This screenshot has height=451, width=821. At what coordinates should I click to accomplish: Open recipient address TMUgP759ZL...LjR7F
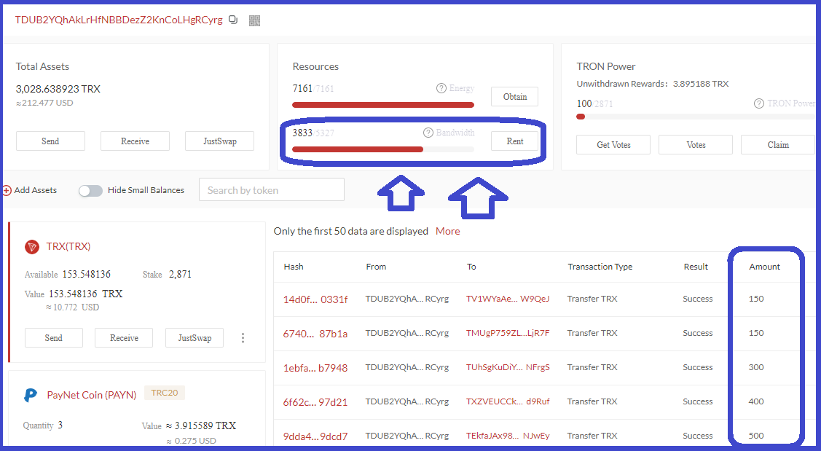click(508, 333)
